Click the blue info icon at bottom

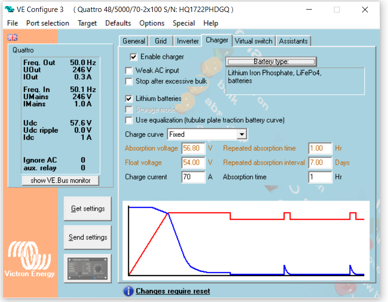(128, 291)
